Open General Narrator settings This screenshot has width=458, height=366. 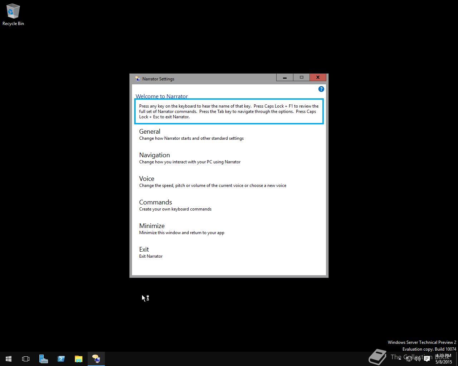[x=191, y=134]
